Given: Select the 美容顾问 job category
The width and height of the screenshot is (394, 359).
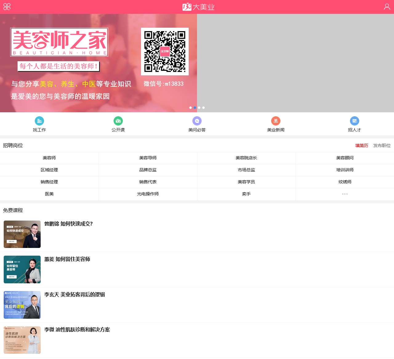Looking at the screenshot, I should tap(345, 158).
